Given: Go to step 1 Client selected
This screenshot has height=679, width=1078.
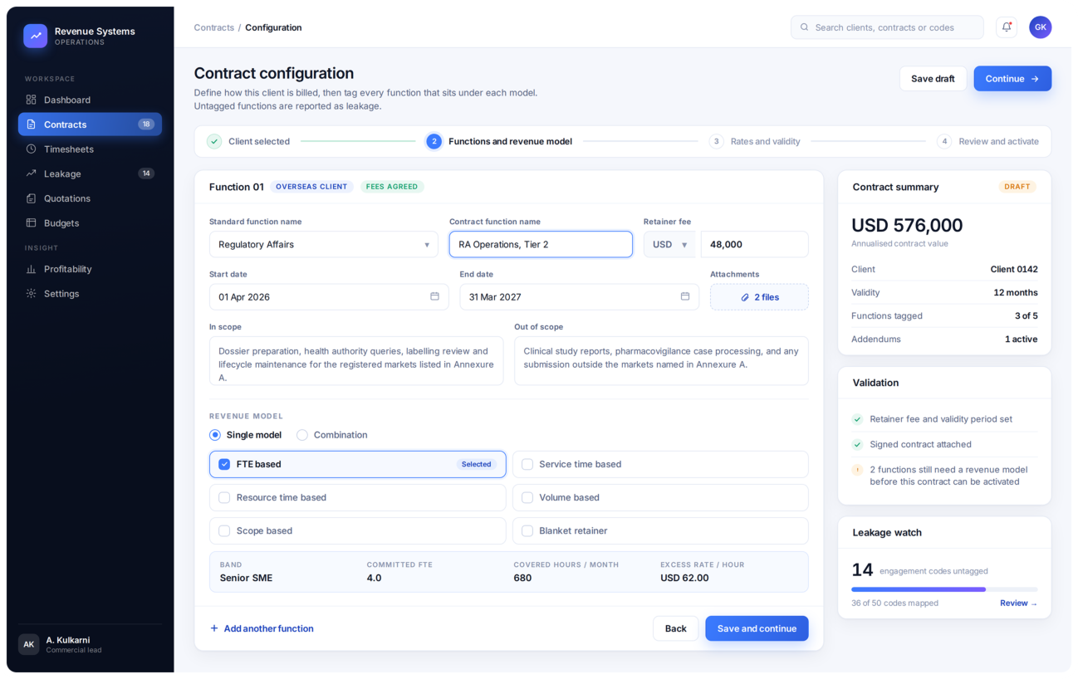Looking at the screenshot, I should (248, 141).
